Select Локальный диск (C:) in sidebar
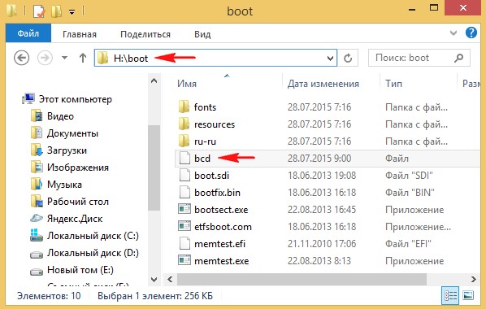 [x=93, y=236]
